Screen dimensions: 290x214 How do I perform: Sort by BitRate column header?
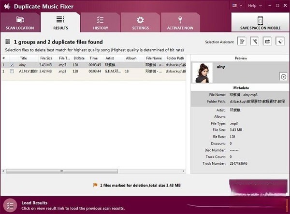[x=79, y=58]
